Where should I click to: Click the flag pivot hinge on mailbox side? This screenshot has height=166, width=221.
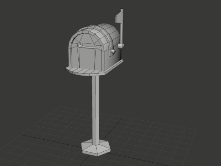point(121,46)
